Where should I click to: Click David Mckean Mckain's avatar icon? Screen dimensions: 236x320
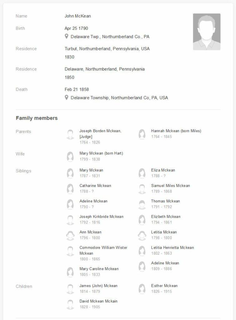[x=70, y=304]
